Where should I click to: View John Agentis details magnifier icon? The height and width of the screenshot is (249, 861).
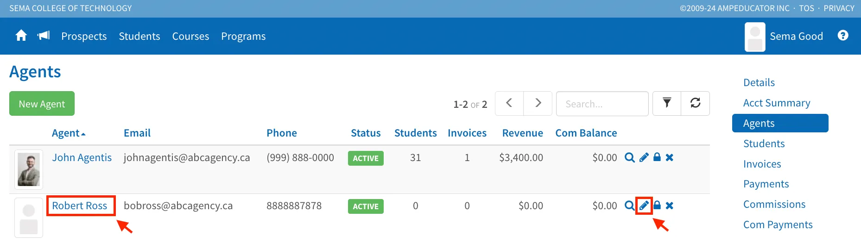pyautogui.click(x=629, y=158)
